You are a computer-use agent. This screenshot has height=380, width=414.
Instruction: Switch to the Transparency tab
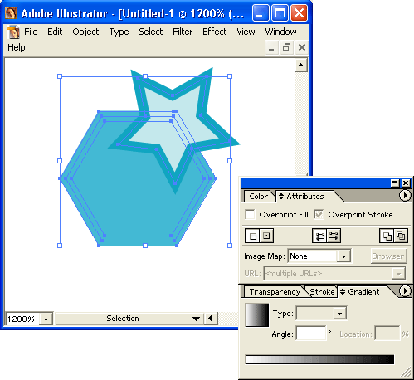[275, 292]
